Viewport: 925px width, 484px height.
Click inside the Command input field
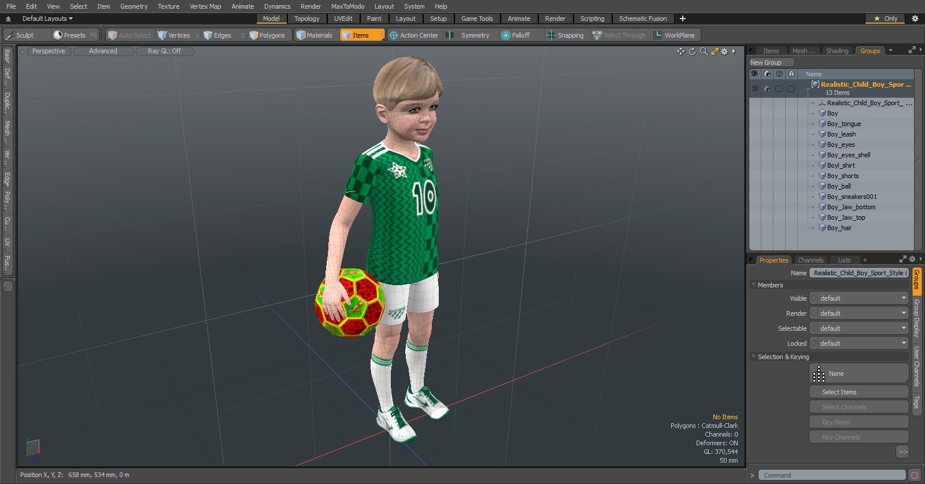point(831,475)
